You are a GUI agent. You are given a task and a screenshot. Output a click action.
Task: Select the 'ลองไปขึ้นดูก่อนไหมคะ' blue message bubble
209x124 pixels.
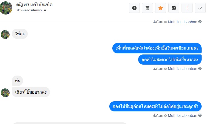tap(155, 106)
